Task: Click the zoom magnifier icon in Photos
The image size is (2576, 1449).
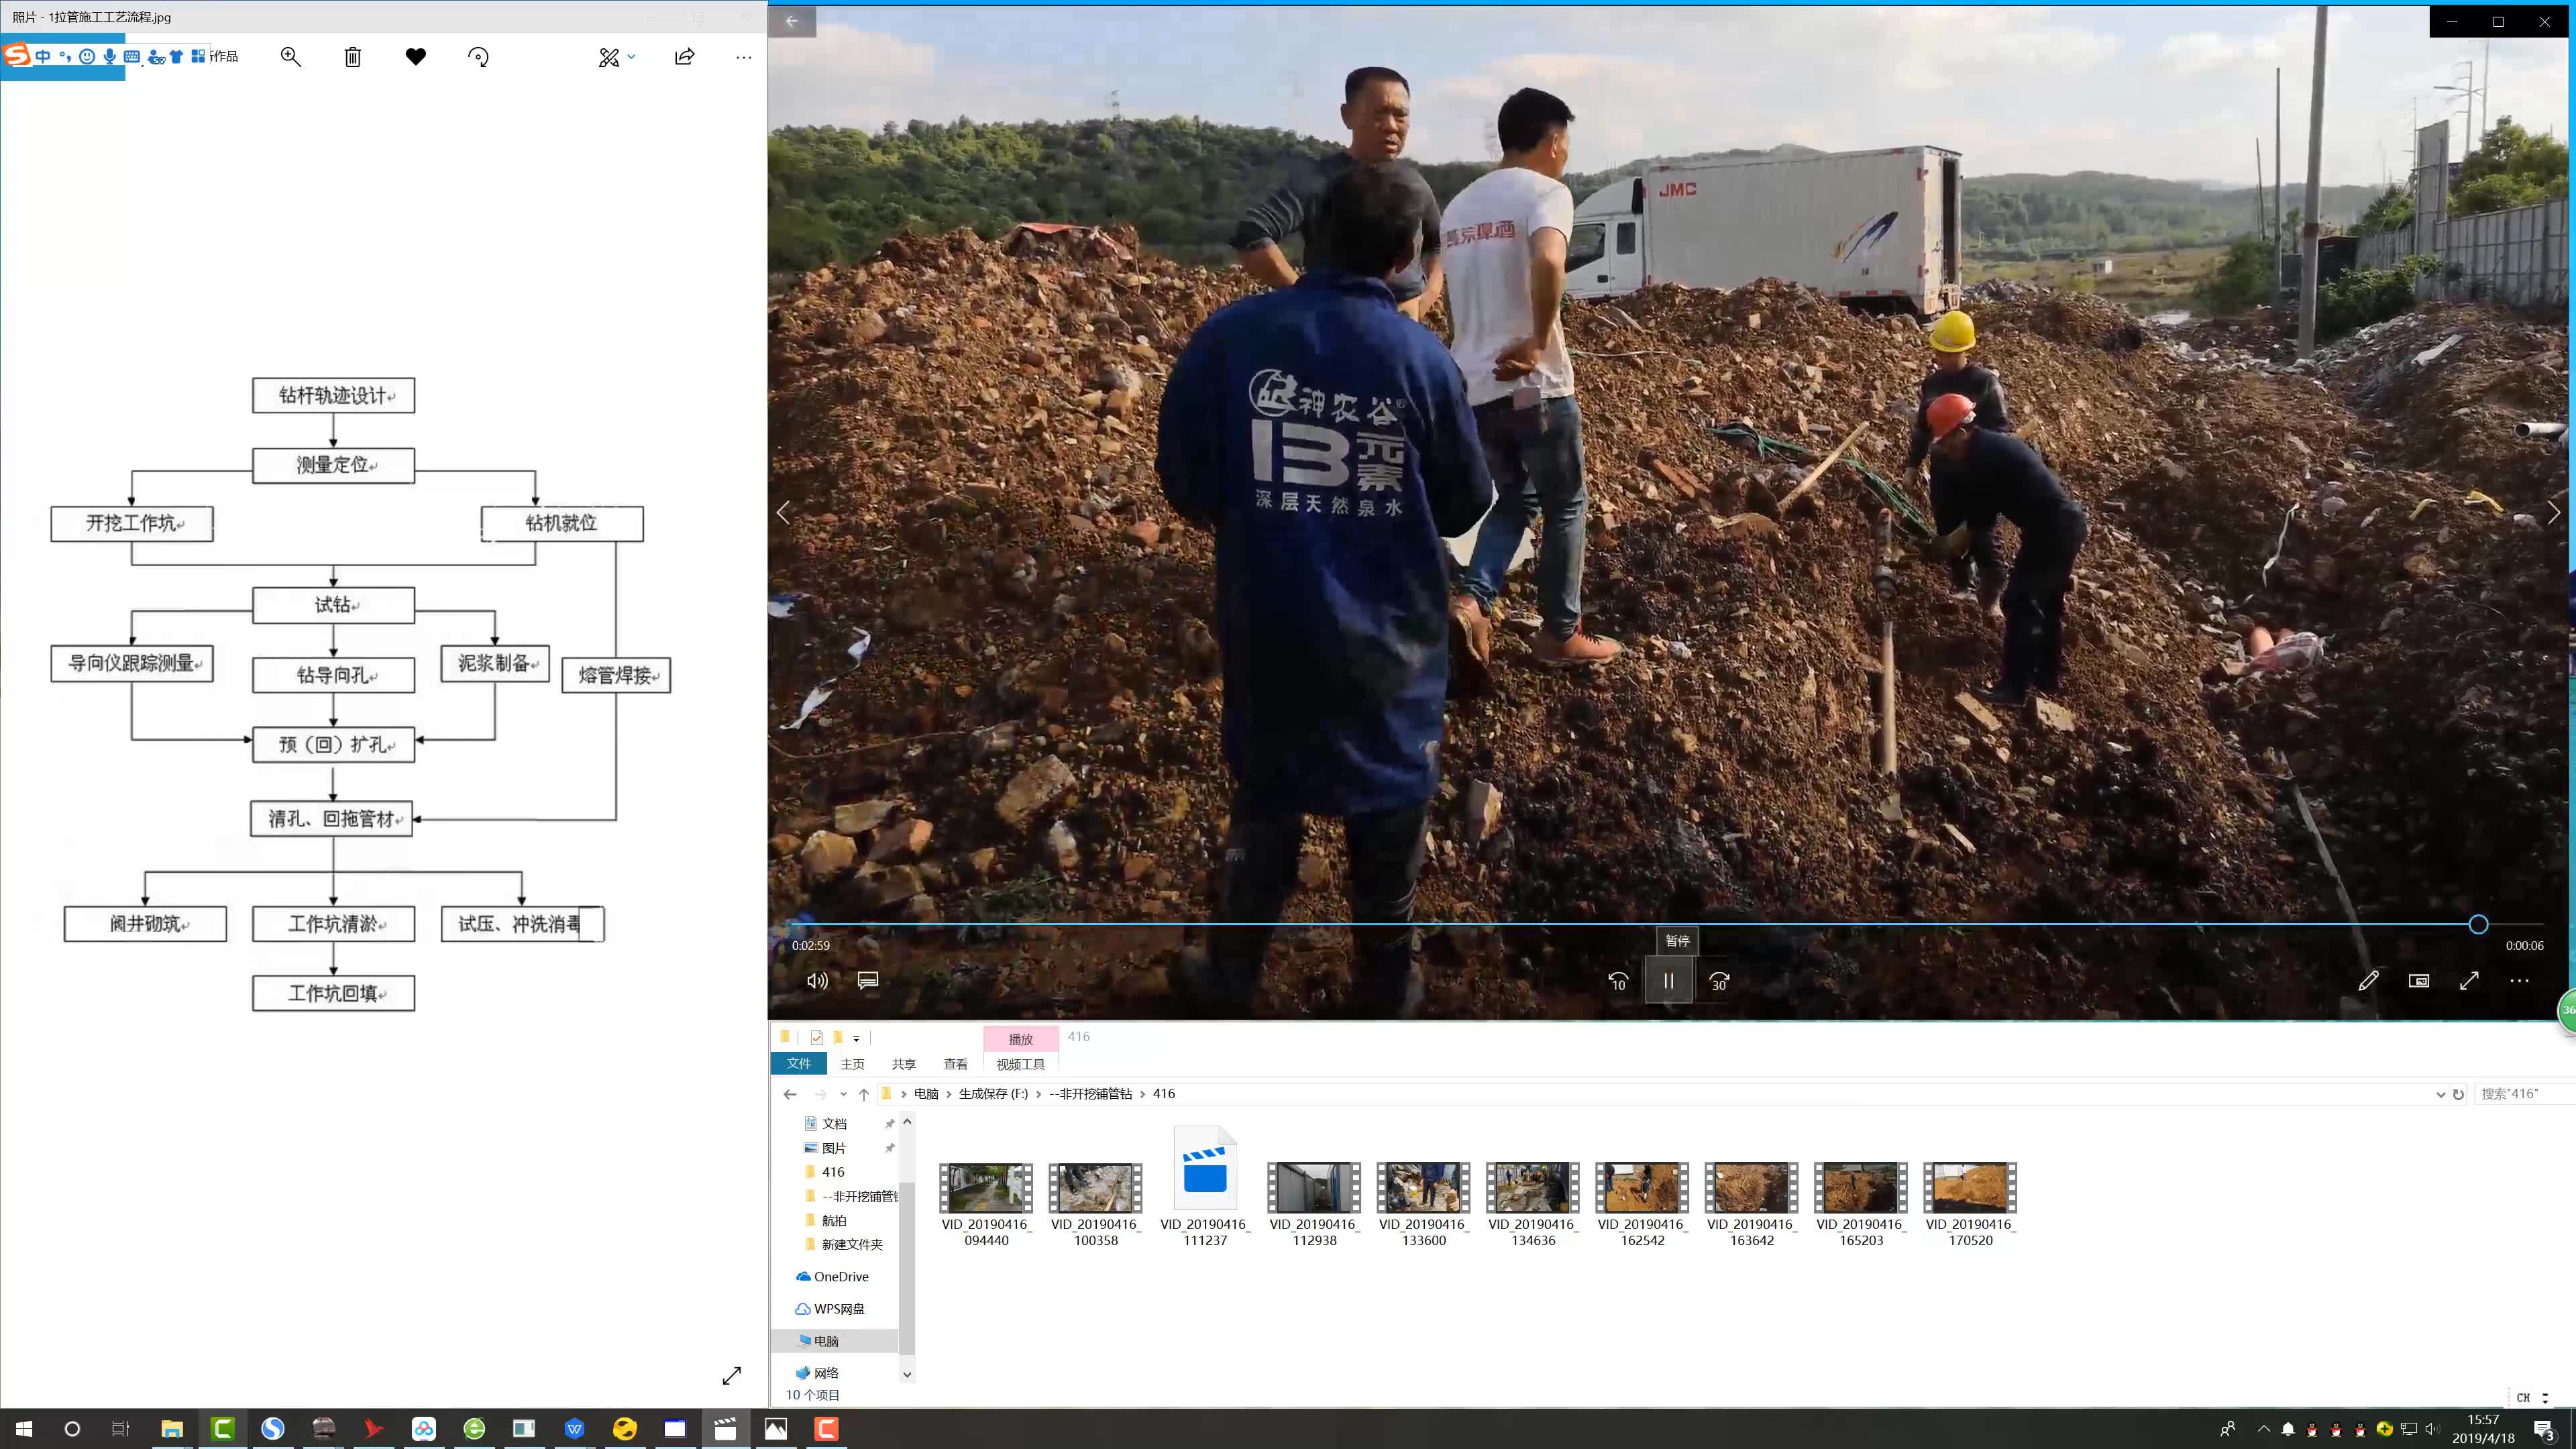Action: (290, 57)
